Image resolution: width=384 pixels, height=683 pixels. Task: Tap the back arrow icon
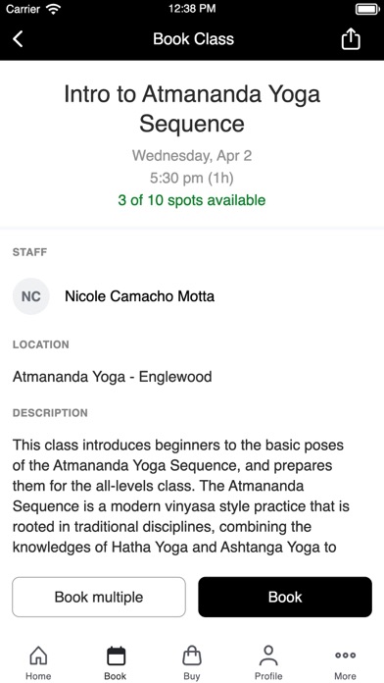click(x=18, y=39)
